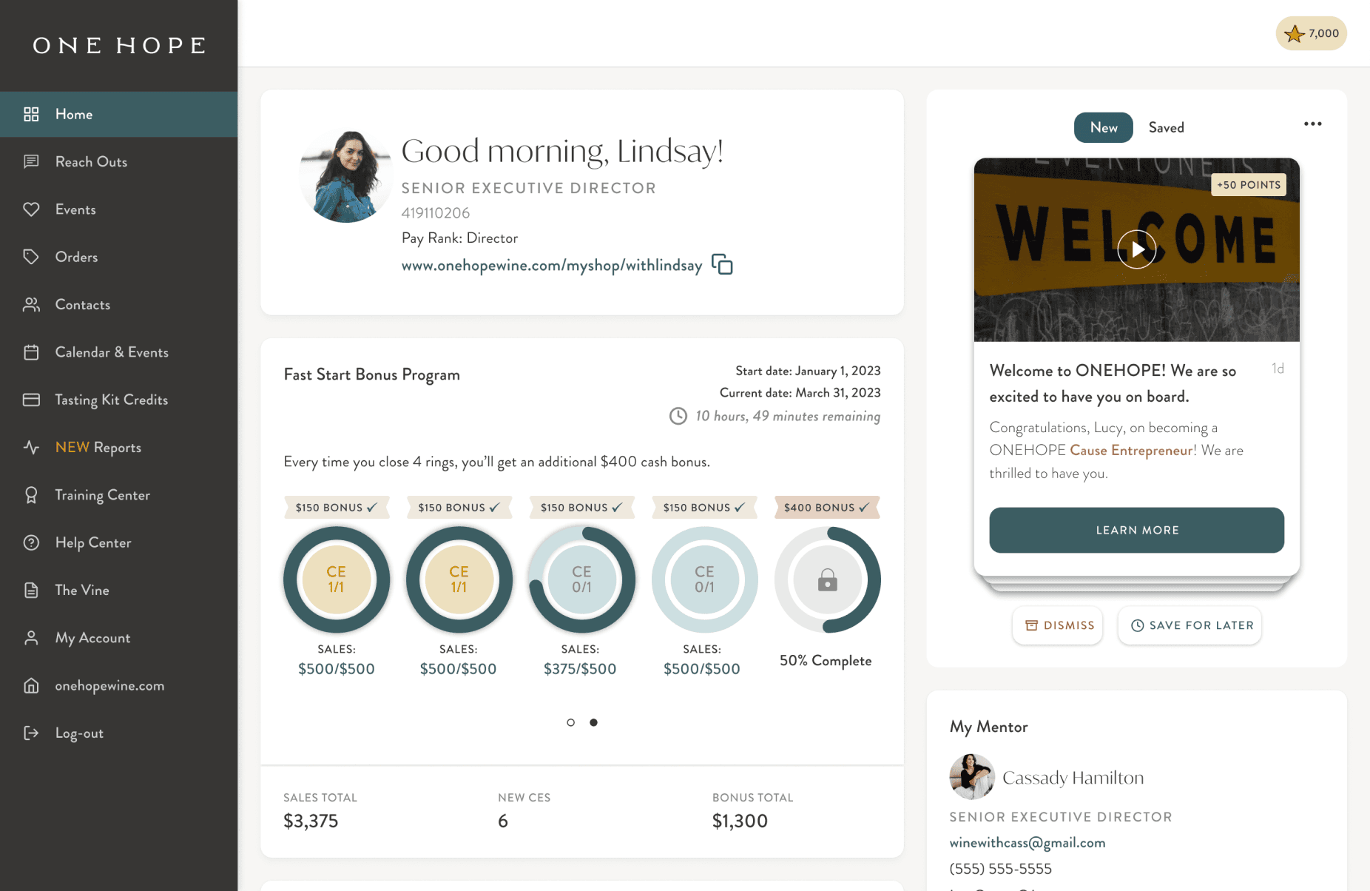Click the Training Center ribbon icon
The image size is (1370, 891).
[31, 495]
